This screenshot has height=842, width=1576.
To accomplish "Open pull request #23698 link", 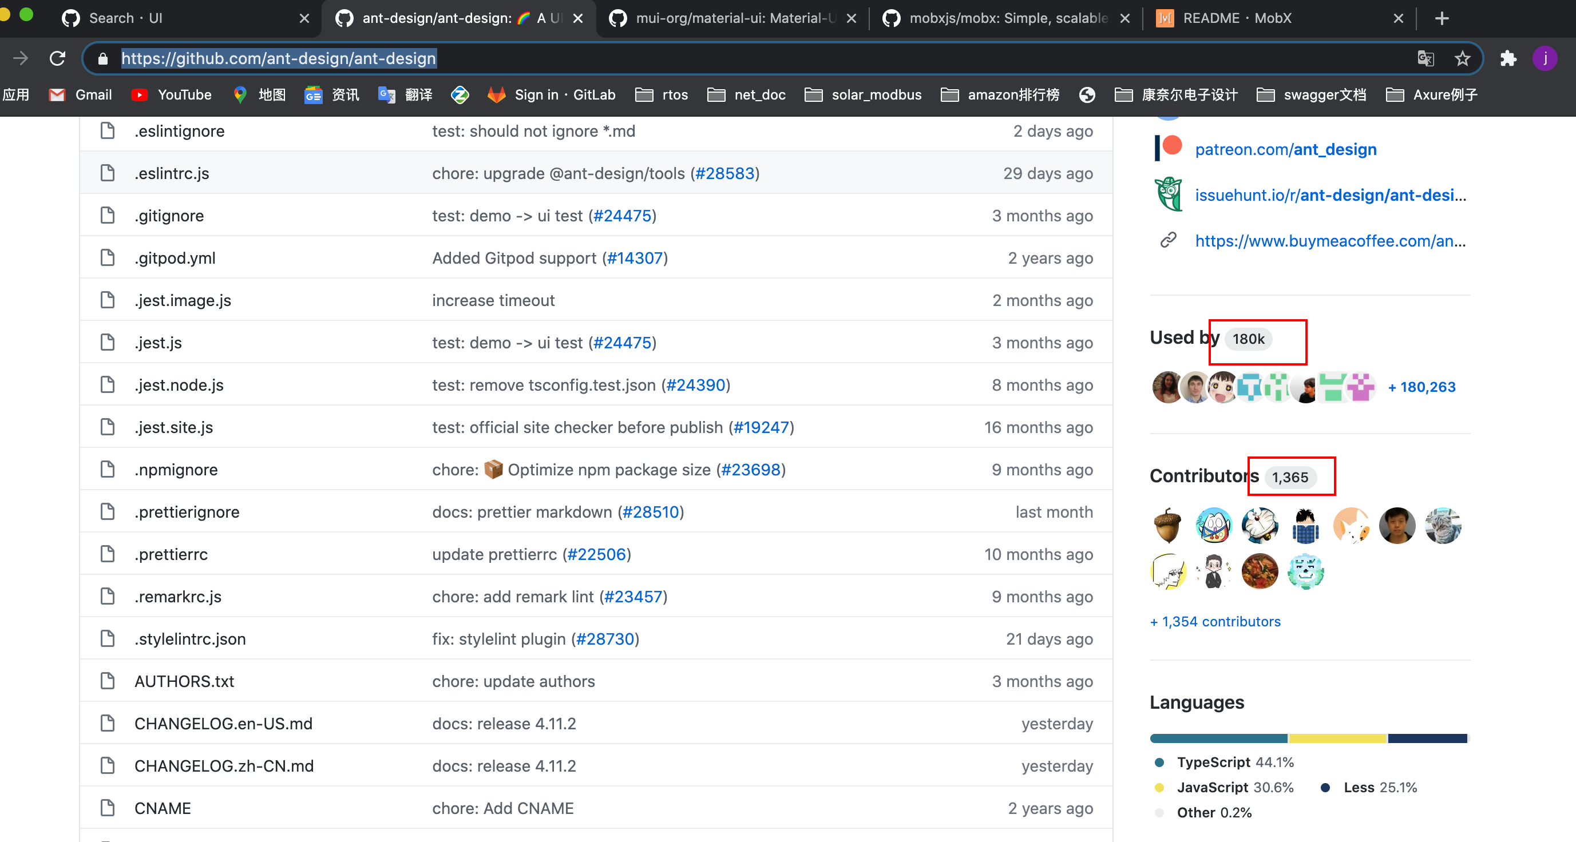I will pos(751,470).
